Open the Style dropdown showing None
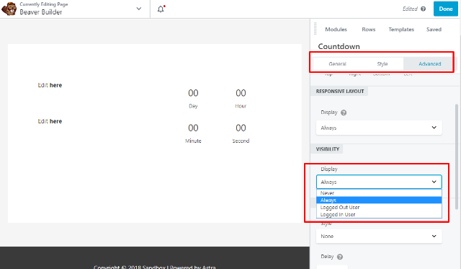Screen dimensions: 461x269 [x=379, y=236]
